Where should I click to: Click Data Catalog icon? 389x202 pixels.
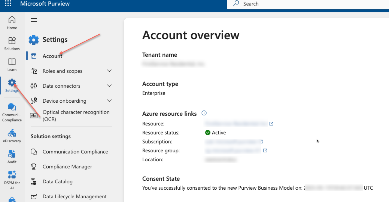click(x=34, y=182)
